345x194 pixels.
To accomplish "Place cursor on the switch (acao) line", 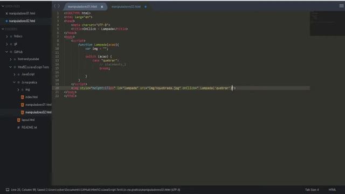I will point(99,57).
